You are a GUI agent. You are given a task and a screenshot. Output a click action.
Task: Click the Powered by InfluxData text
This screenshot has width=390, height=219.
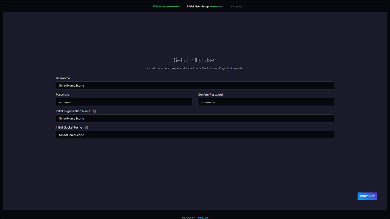tap(188, 217)
